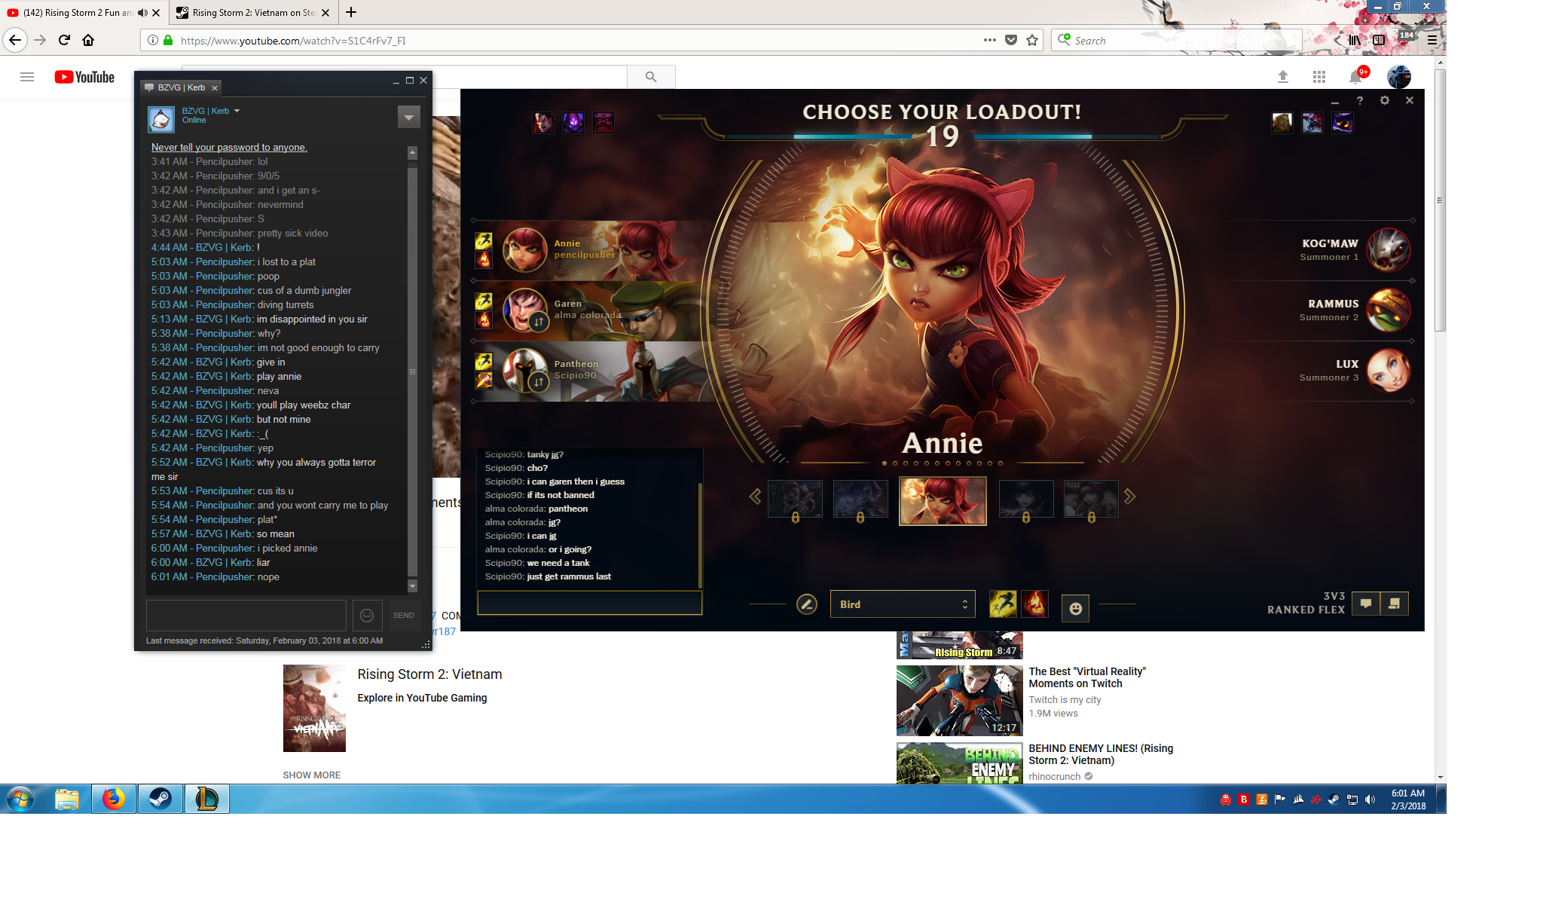1543x911 pixels.
Task: Click the YouTube logo
Action: click(x=84, y=77)
